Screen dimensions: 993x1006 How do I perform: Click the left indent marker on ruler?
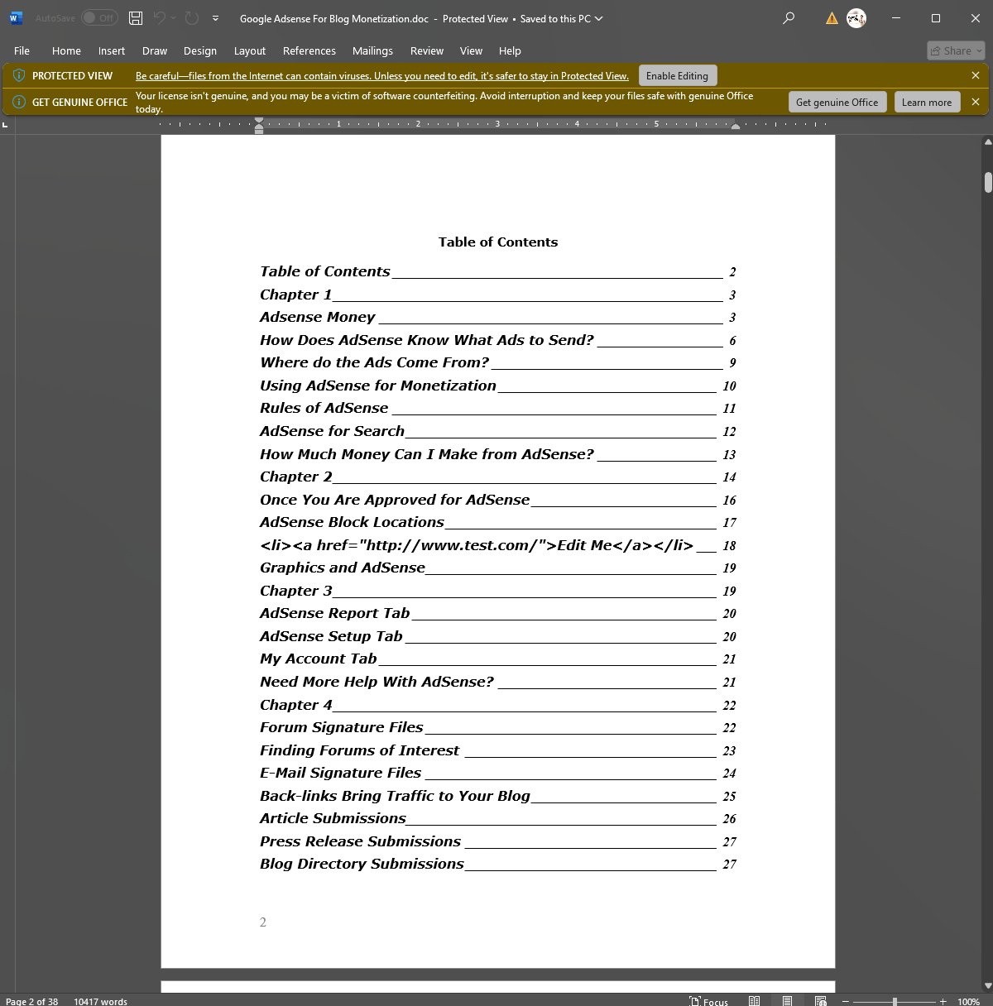click(259, 125)
